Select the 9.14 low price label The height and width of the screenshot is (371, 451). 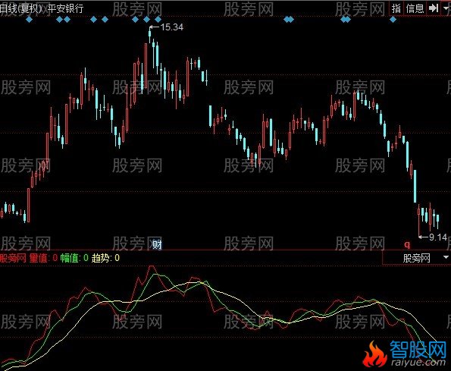pyautogui.click(x=438, y=237)
